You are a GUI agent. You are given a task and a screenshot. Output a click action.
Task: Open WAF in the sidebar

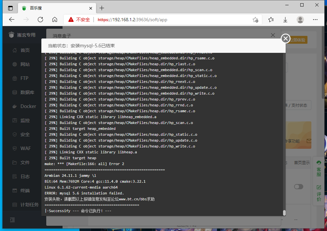click(25, 148)
